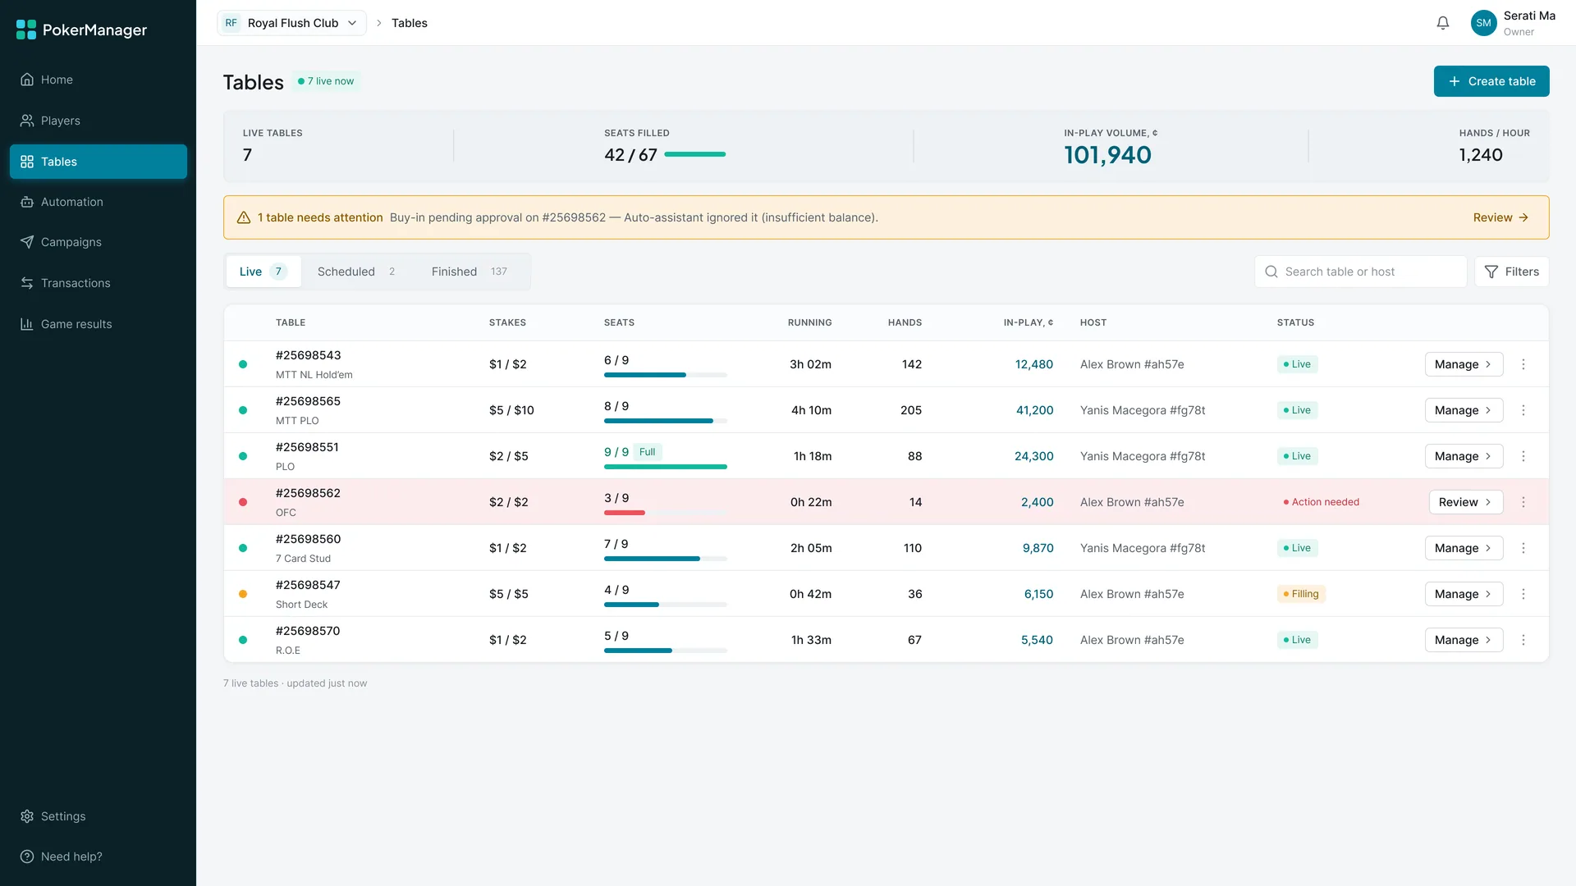Switch to the Finished tab
1576x886 pixels.
[470, 272]
